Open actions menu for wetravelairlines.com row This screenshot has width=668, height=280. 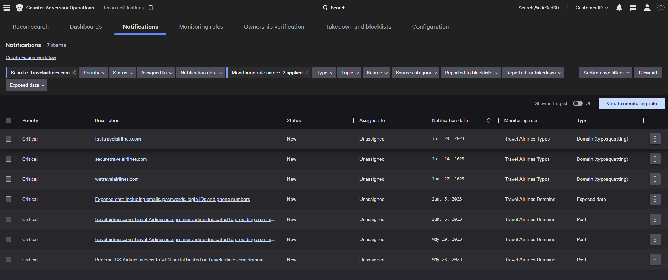click(655, 179)
